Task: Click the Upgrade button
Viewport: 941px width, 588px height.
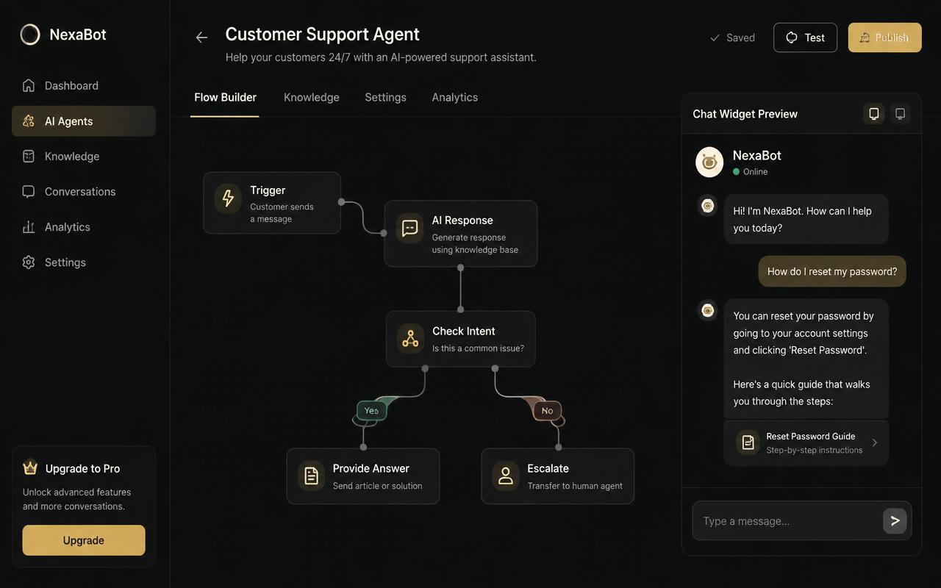Action: [84, 540]
